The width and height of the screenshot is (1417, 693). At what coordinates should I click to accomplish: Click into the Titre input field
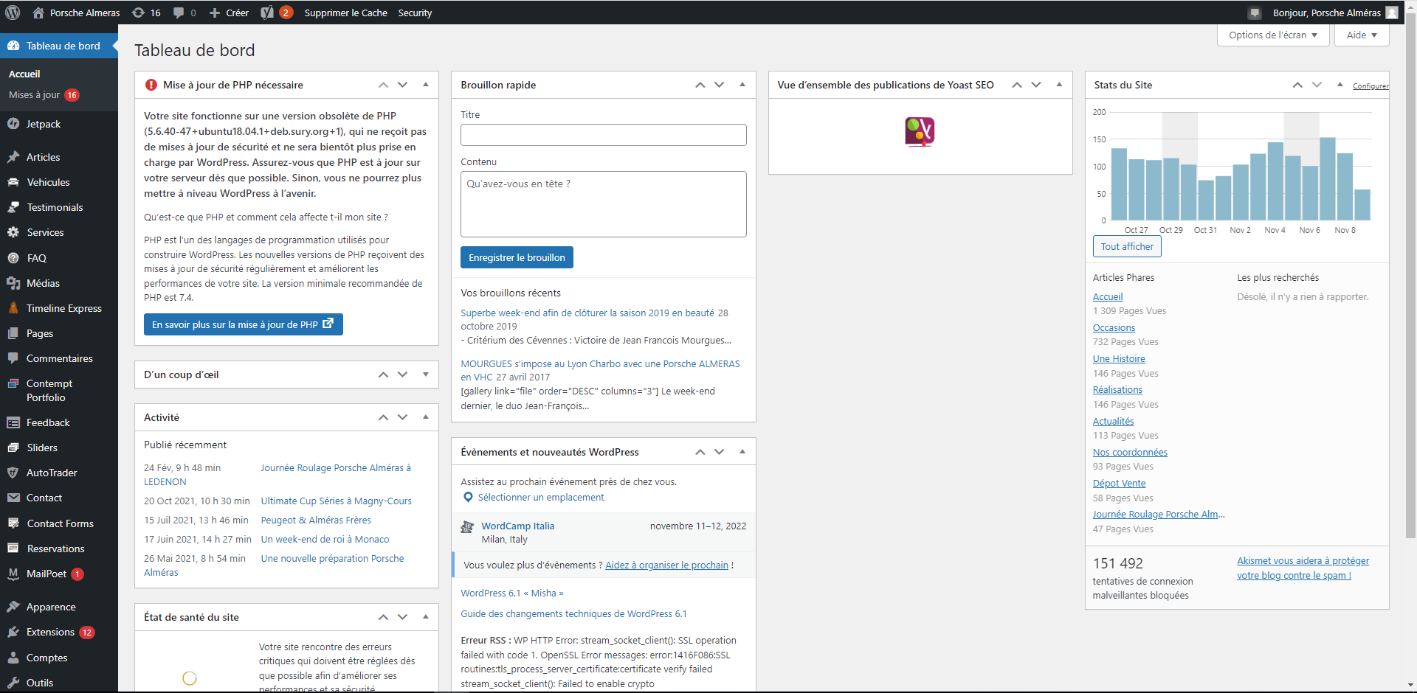(x=603, y=135)
